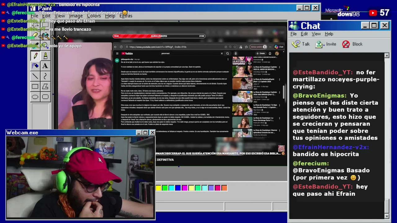Open YouTube notifications bell
The height and width of the screenshot is (223, 397).
click(270, 53)
